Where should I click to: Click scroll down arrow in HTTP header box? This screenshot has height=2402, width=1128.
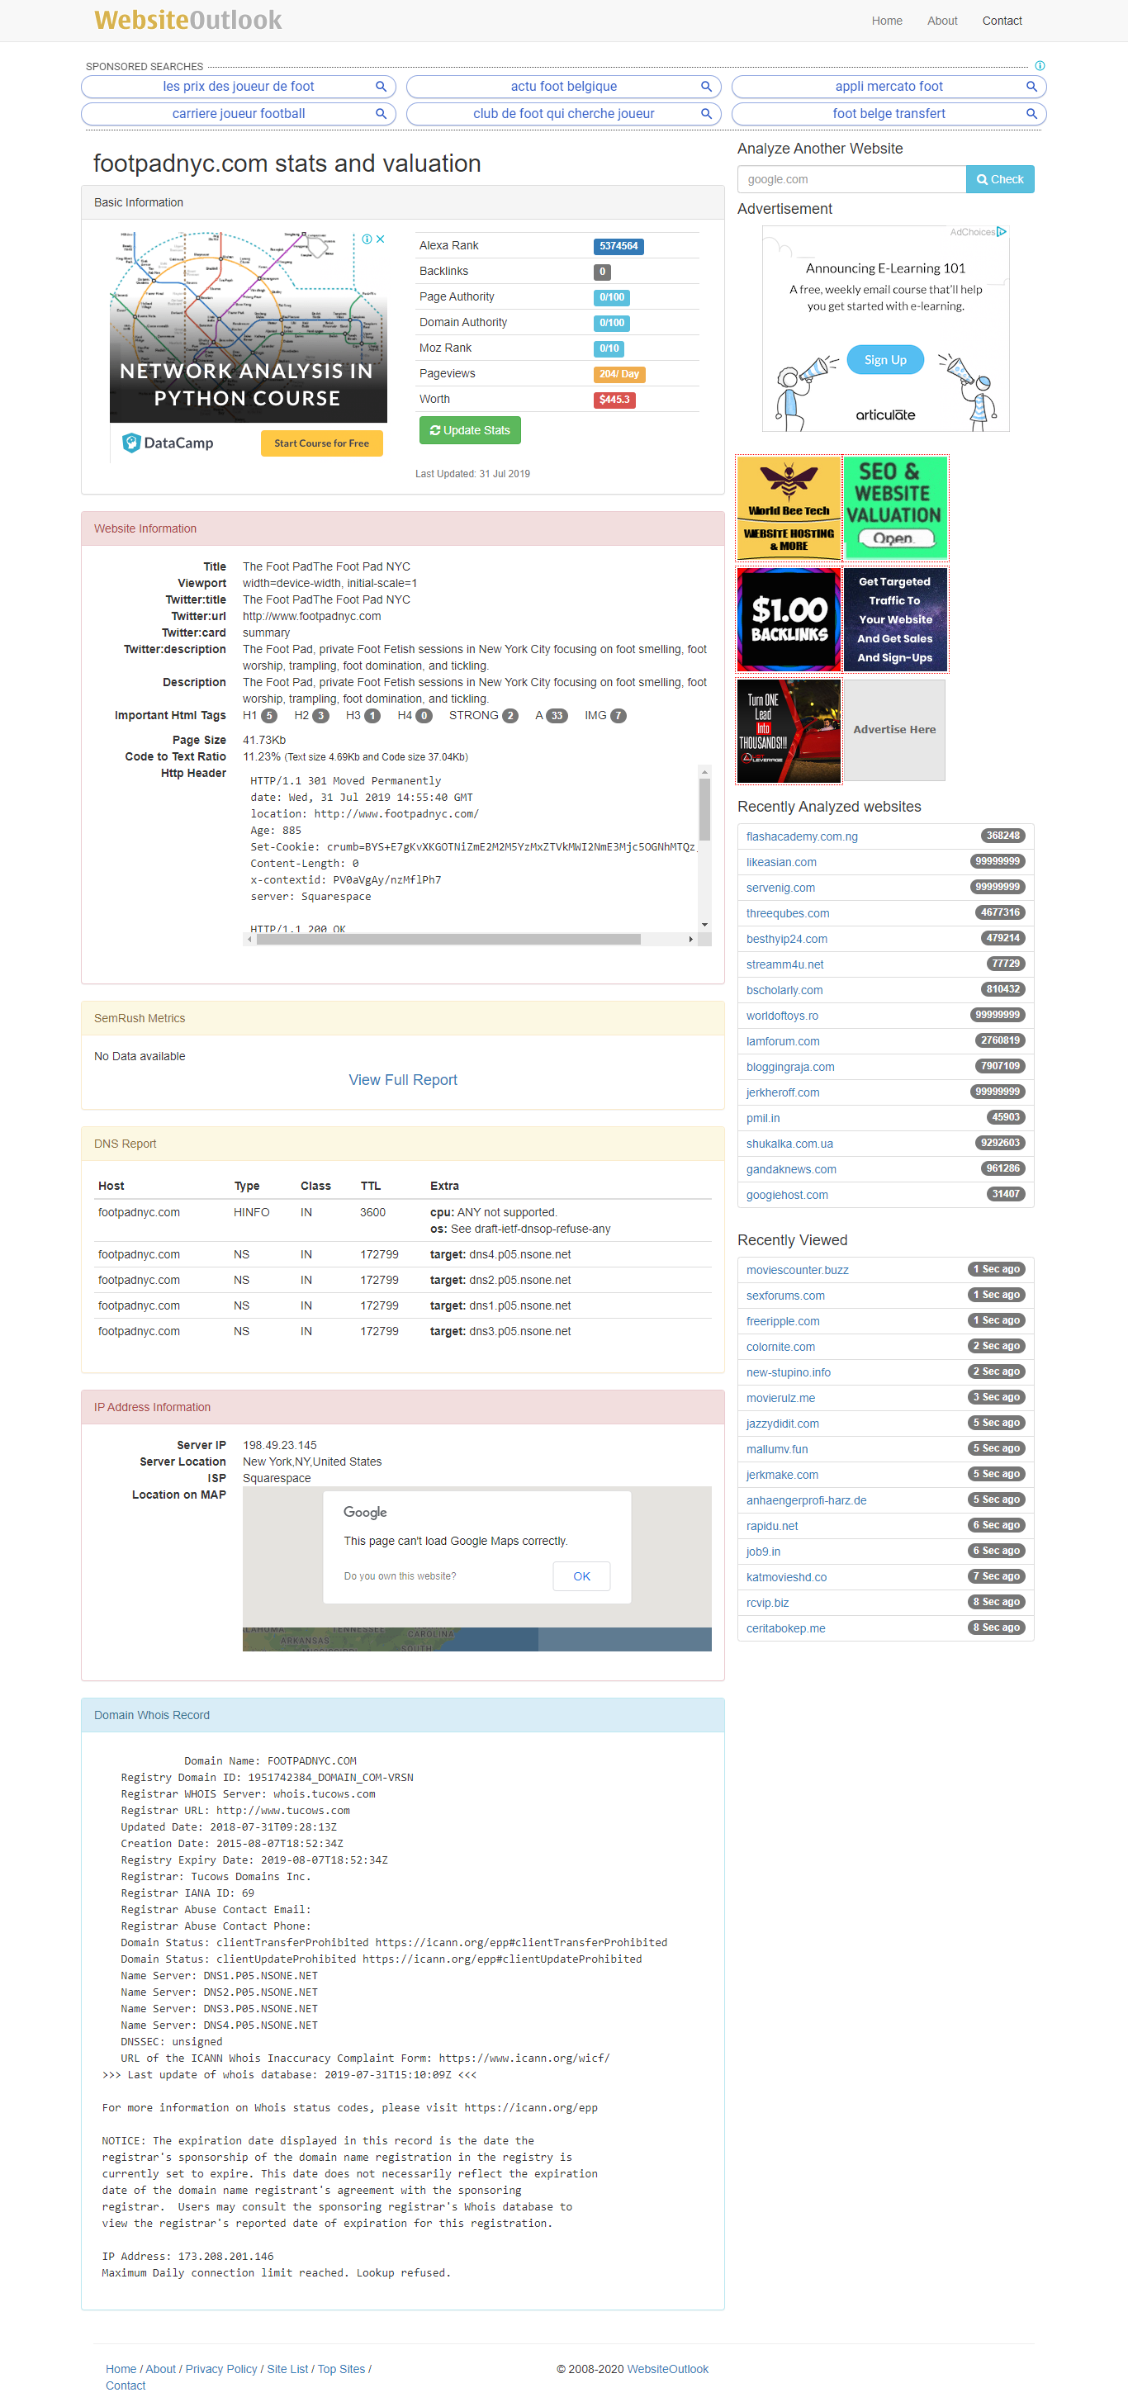pyautogui.click(x=704, y=924)
